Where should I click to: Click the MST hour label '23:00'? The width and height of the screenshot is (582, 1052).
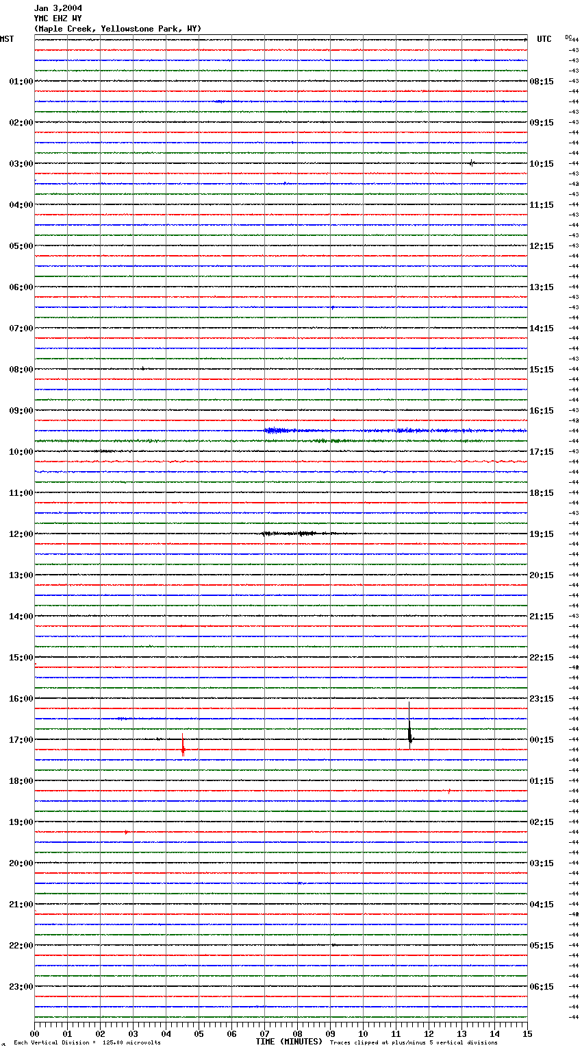21,987
